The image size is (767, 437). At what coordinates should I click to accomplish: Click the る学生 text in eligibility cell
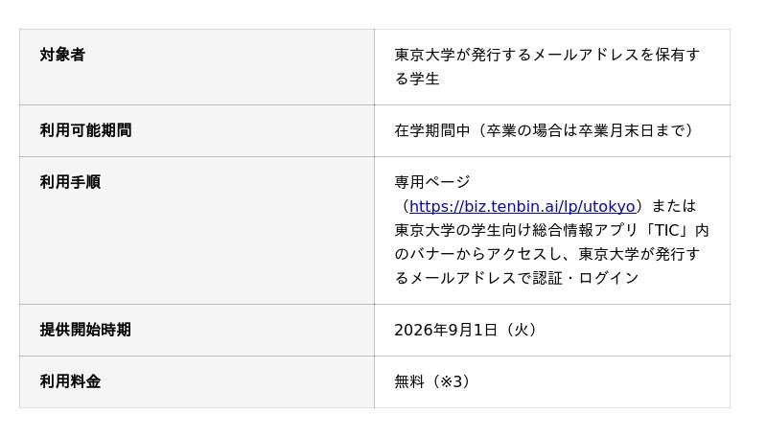(417, 79)
